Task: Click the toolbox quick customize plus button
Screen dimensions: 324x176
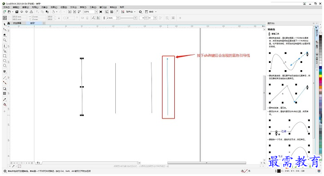Action: tap(5, 111)
